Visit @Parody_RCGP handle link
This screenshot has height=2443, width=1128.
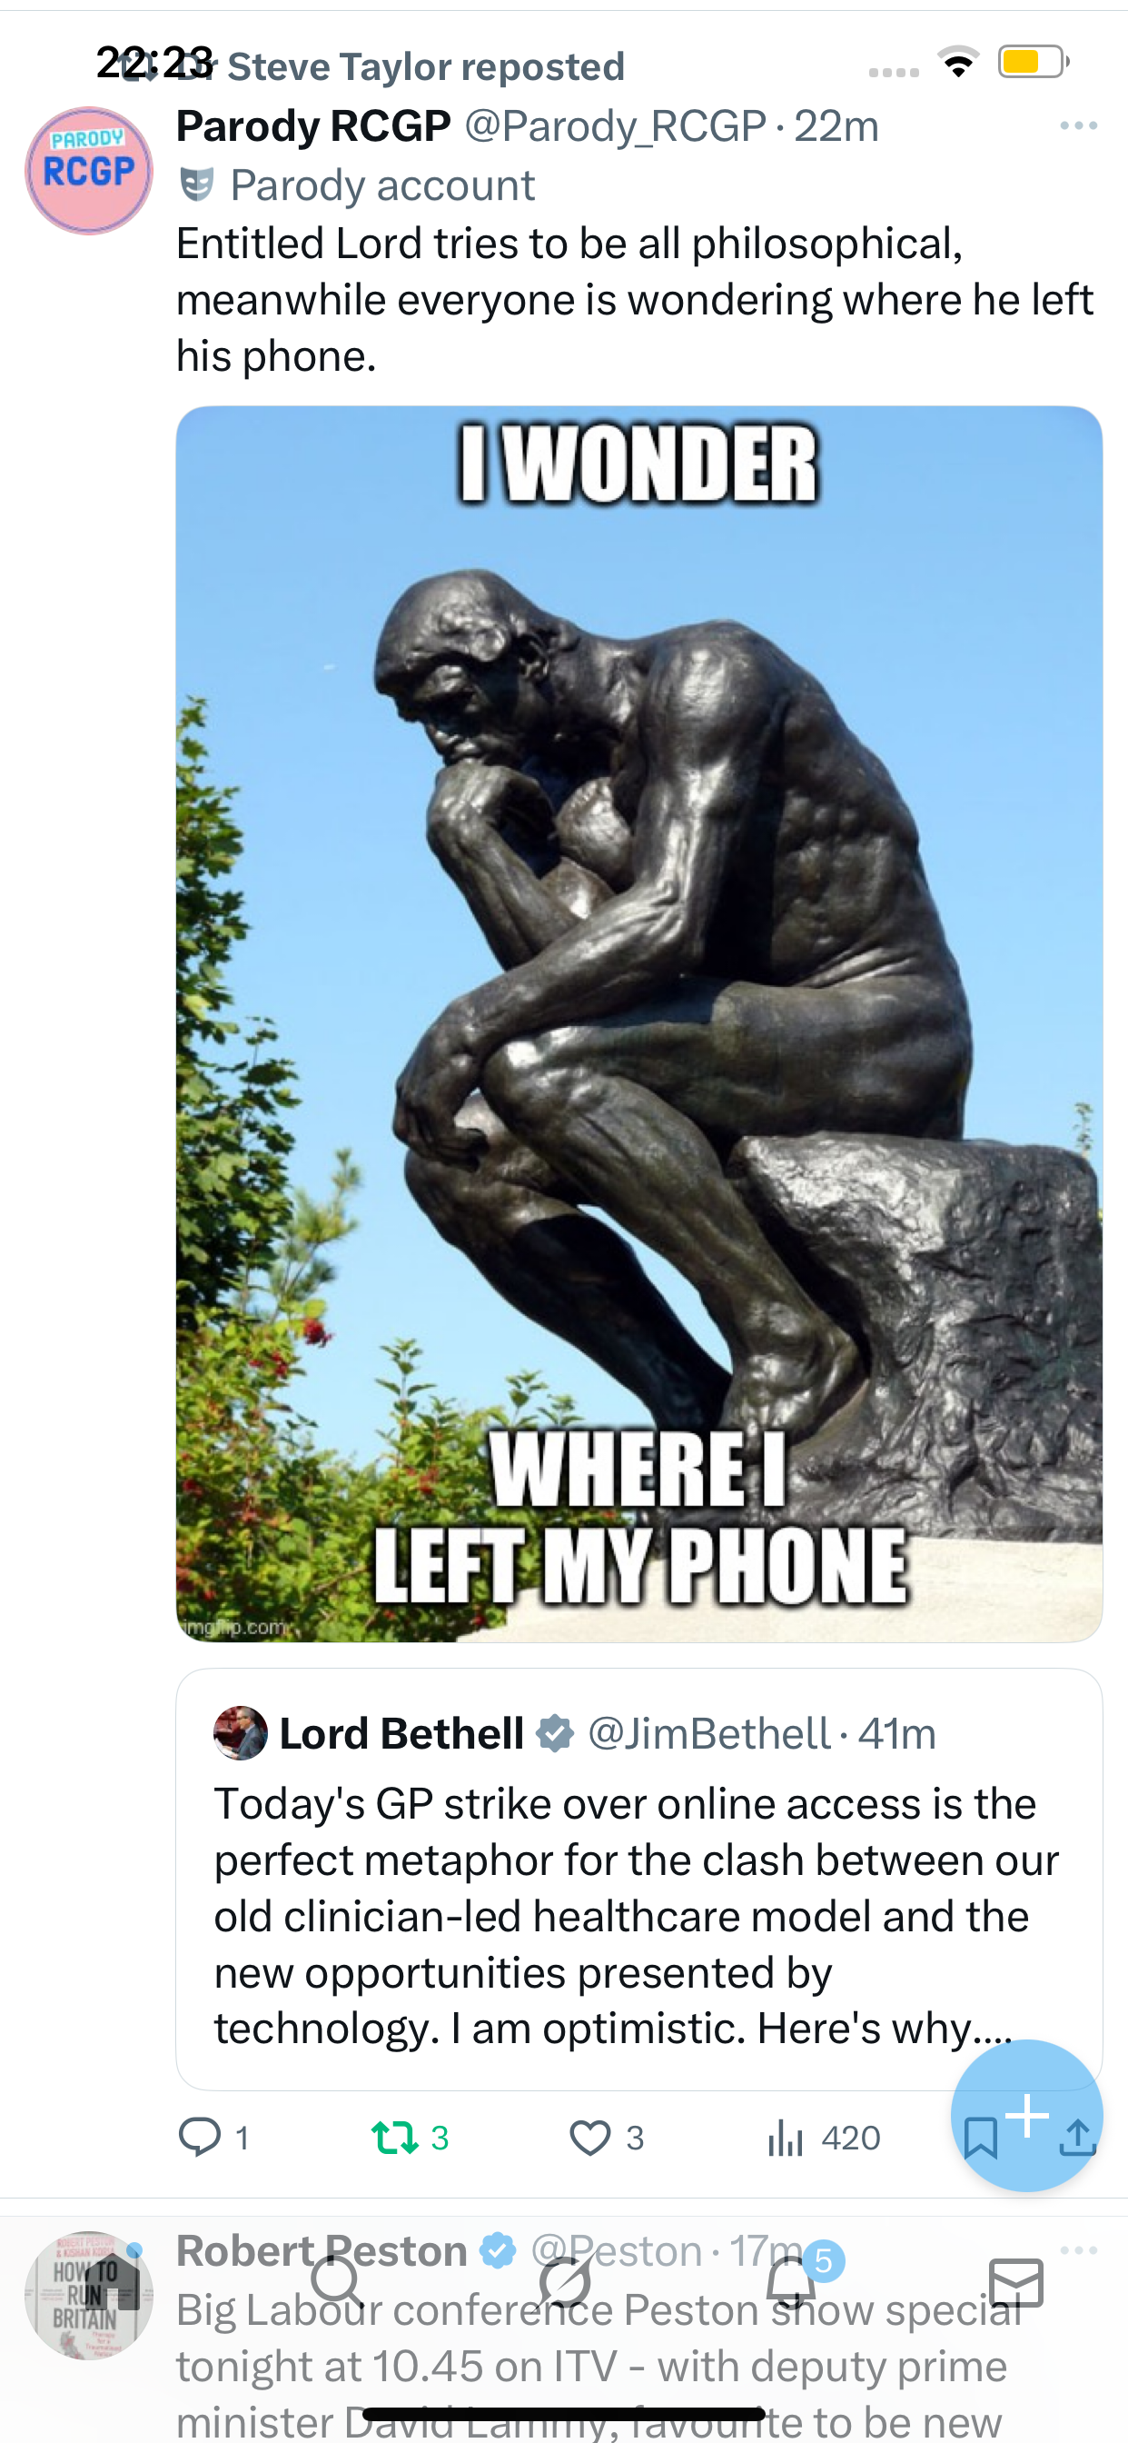point(615,126)
